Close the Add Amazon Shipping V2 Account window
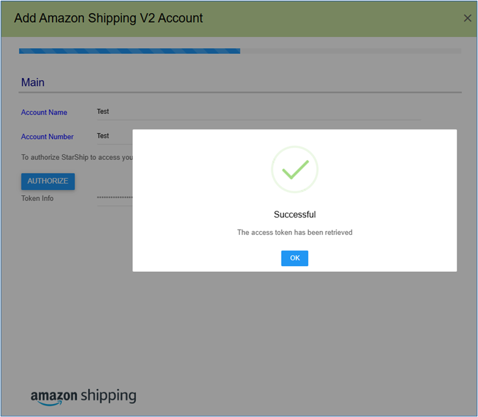 pyautogui.click(x=468, y=18)
